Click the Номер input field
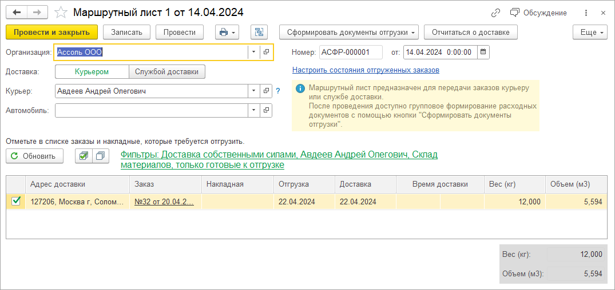This screenshot has height=290, width=615. pos(351,53)
